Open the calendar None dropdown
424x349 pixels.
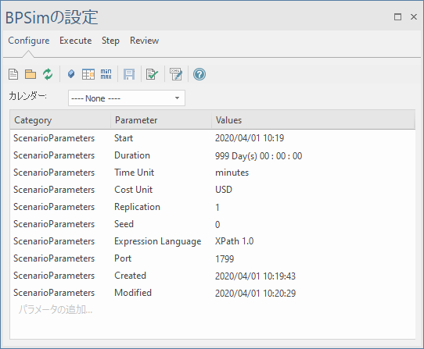(x=127, y=98)
